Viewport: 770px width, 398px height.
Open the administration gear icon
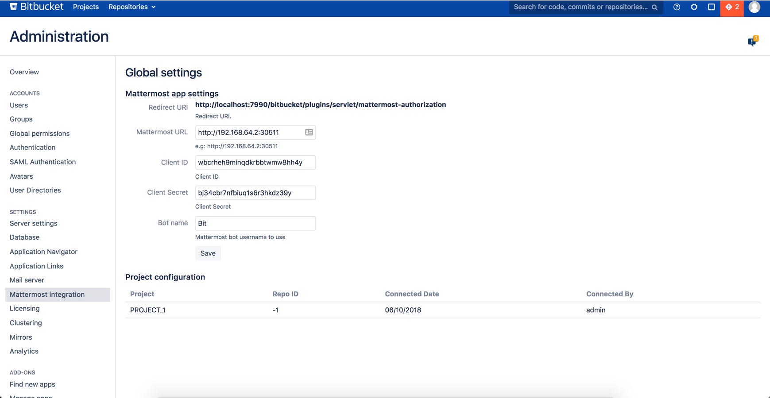pos(694,7)
